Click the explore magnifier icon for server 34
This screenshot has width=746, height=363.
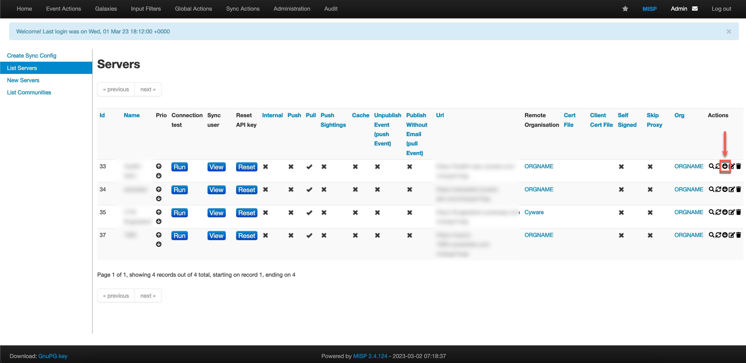coord(711,189)
